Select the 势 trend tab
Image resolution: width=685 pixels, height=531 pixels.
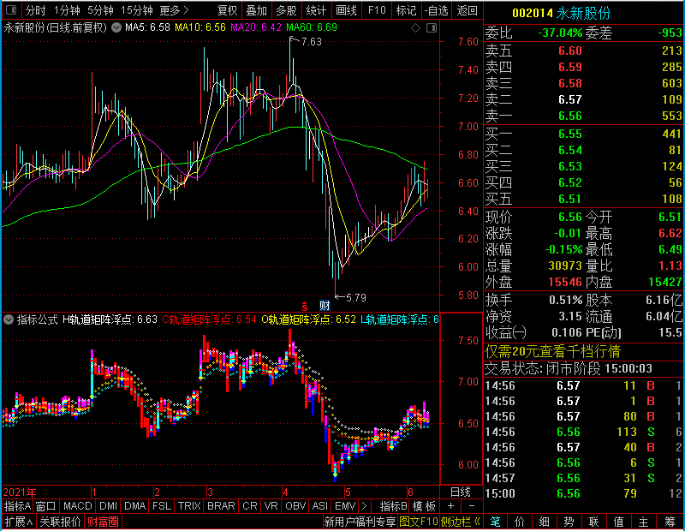(569, 522)
